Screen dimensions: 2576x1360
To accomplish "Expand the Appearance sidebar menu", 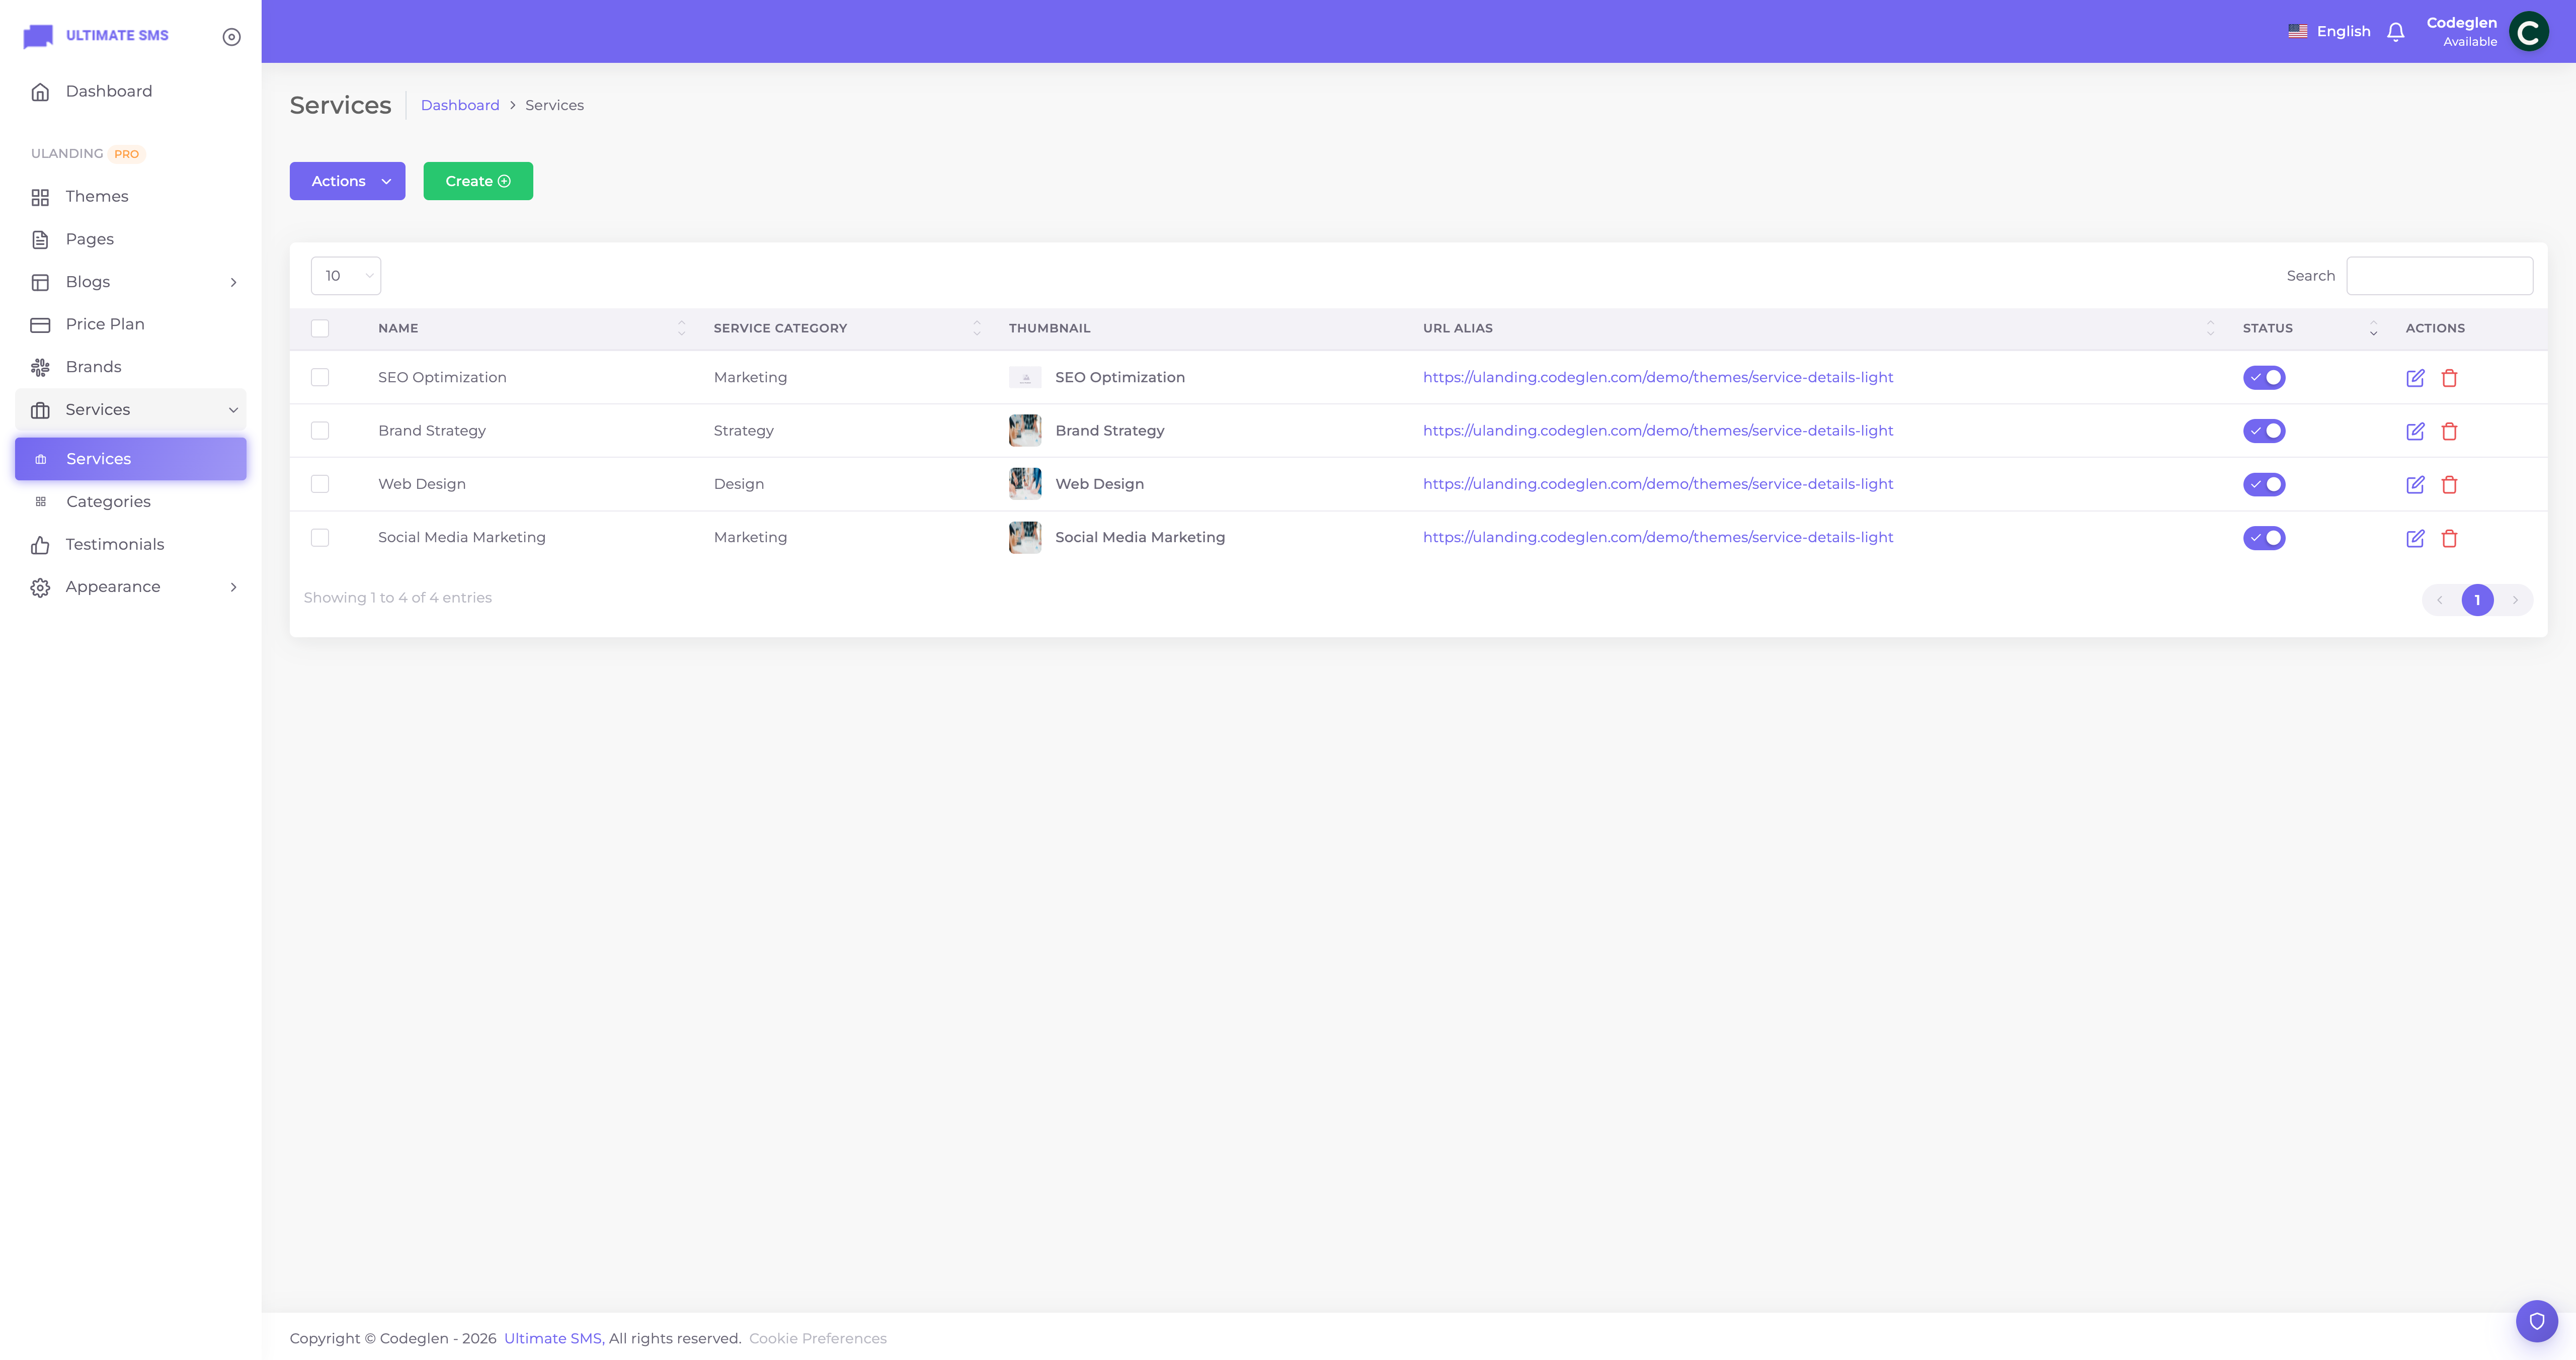I will 131,587.
